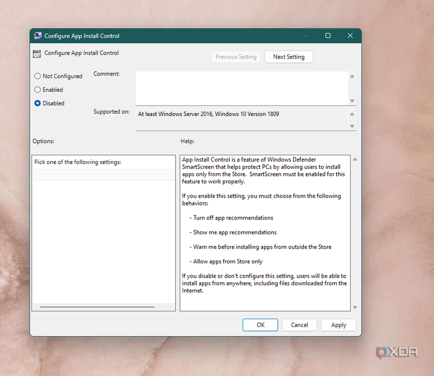Cancel the policy changes
This screenshot has height=376, width=434.
click(299, 325)
